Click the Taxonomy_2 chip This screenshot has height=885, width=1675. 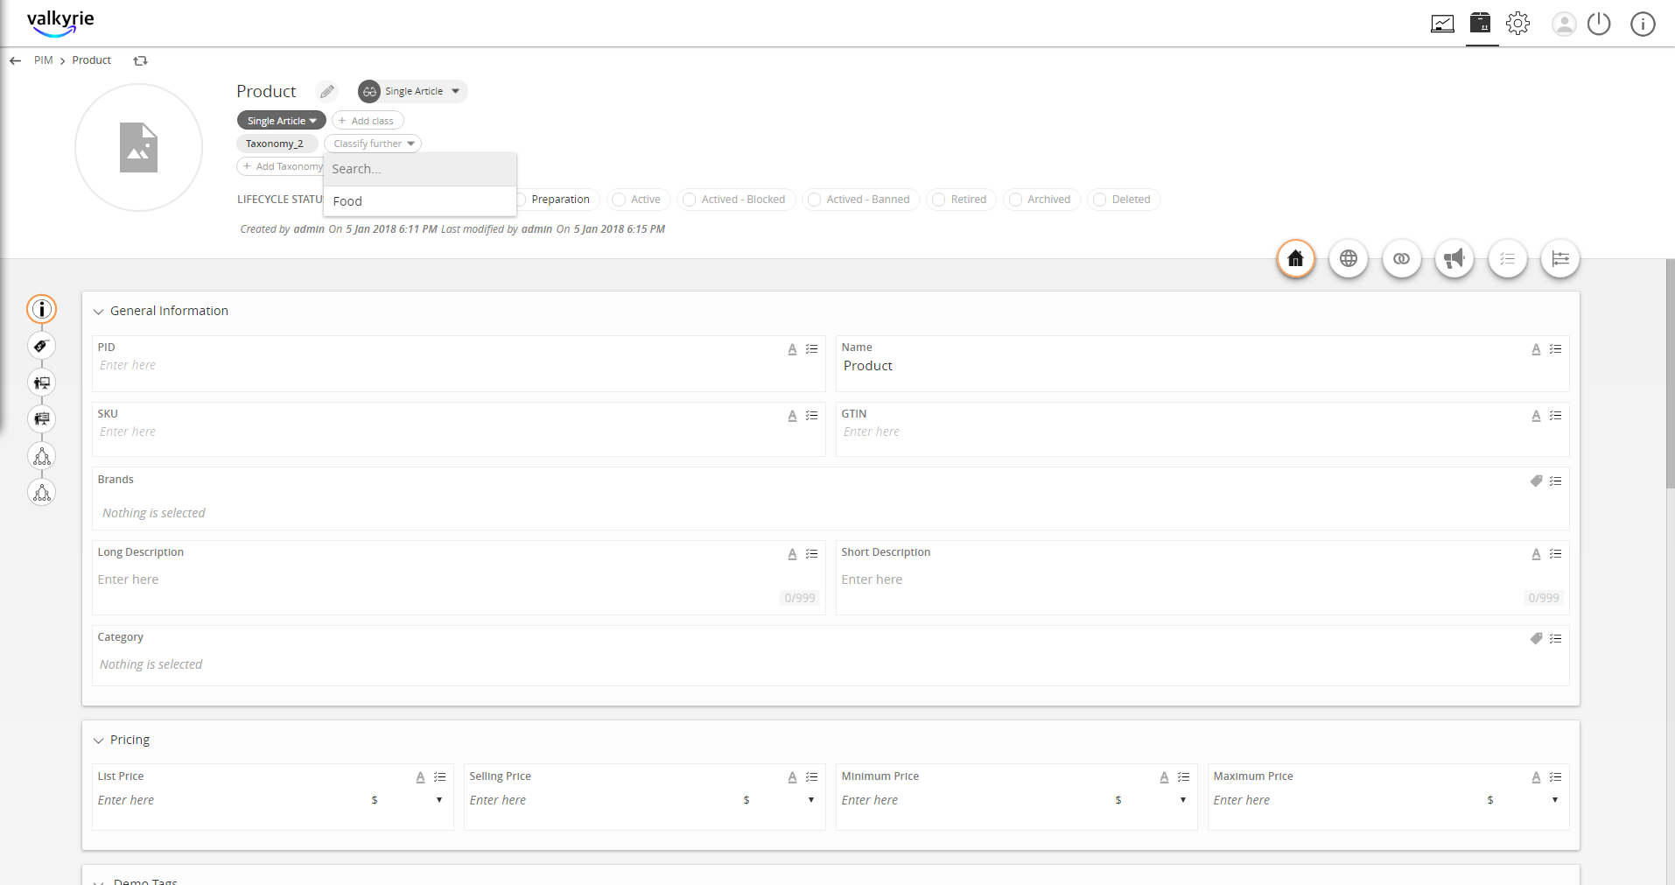pyautogui.click(x=276, y=144)
